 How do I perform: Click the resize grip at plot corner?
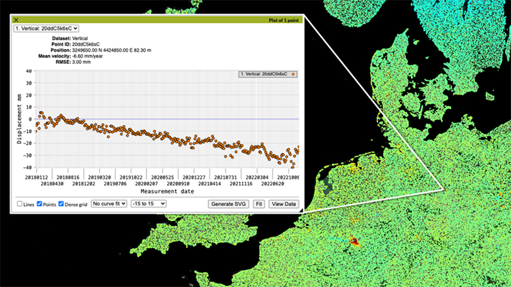[301, 211]
